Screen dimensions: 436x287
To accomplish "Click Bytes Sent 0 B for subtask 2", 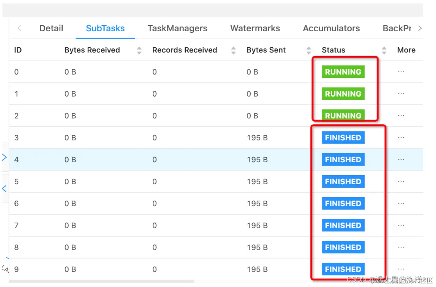I will click(x=252, y=116).
